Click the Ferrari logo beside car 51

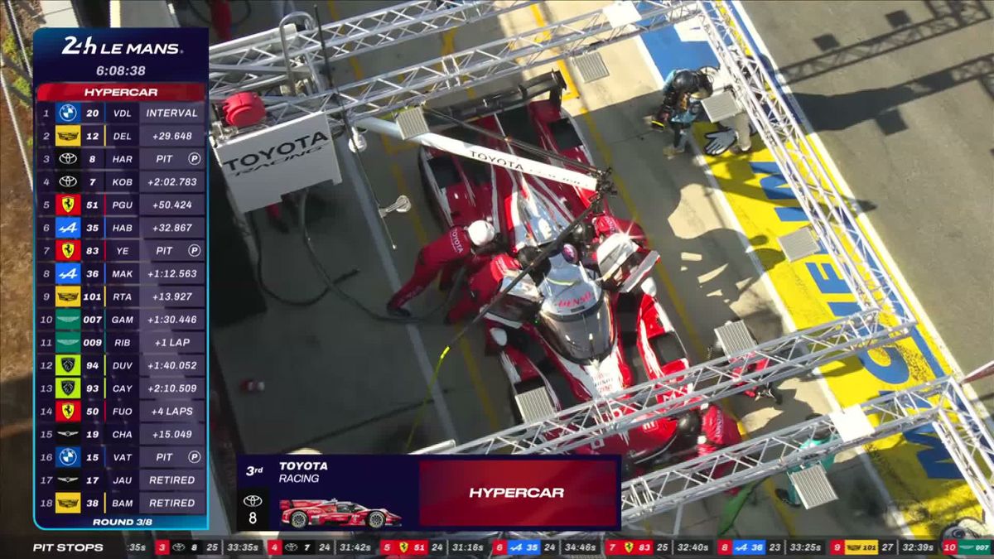coord(68,205)
